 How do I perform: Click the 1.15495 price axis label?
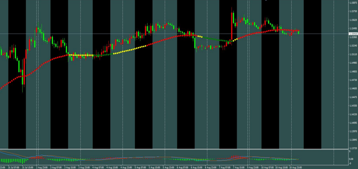(x=353, y=29)
